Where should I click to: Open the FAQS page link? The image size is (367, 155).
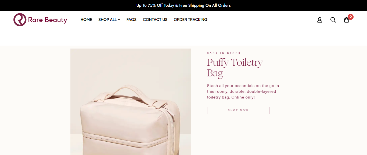[131, 20]
